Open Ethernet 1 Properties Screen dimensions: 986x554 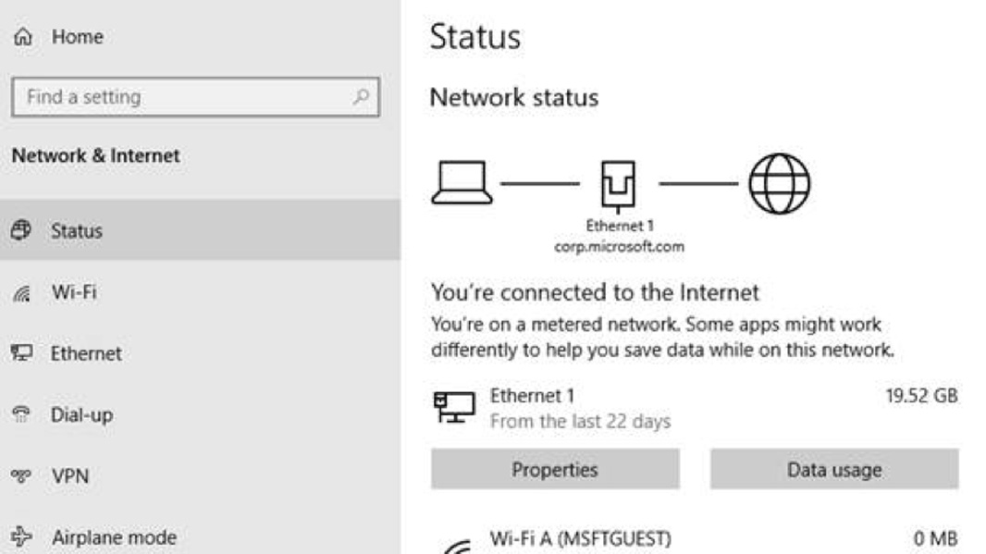click(555, 469)
